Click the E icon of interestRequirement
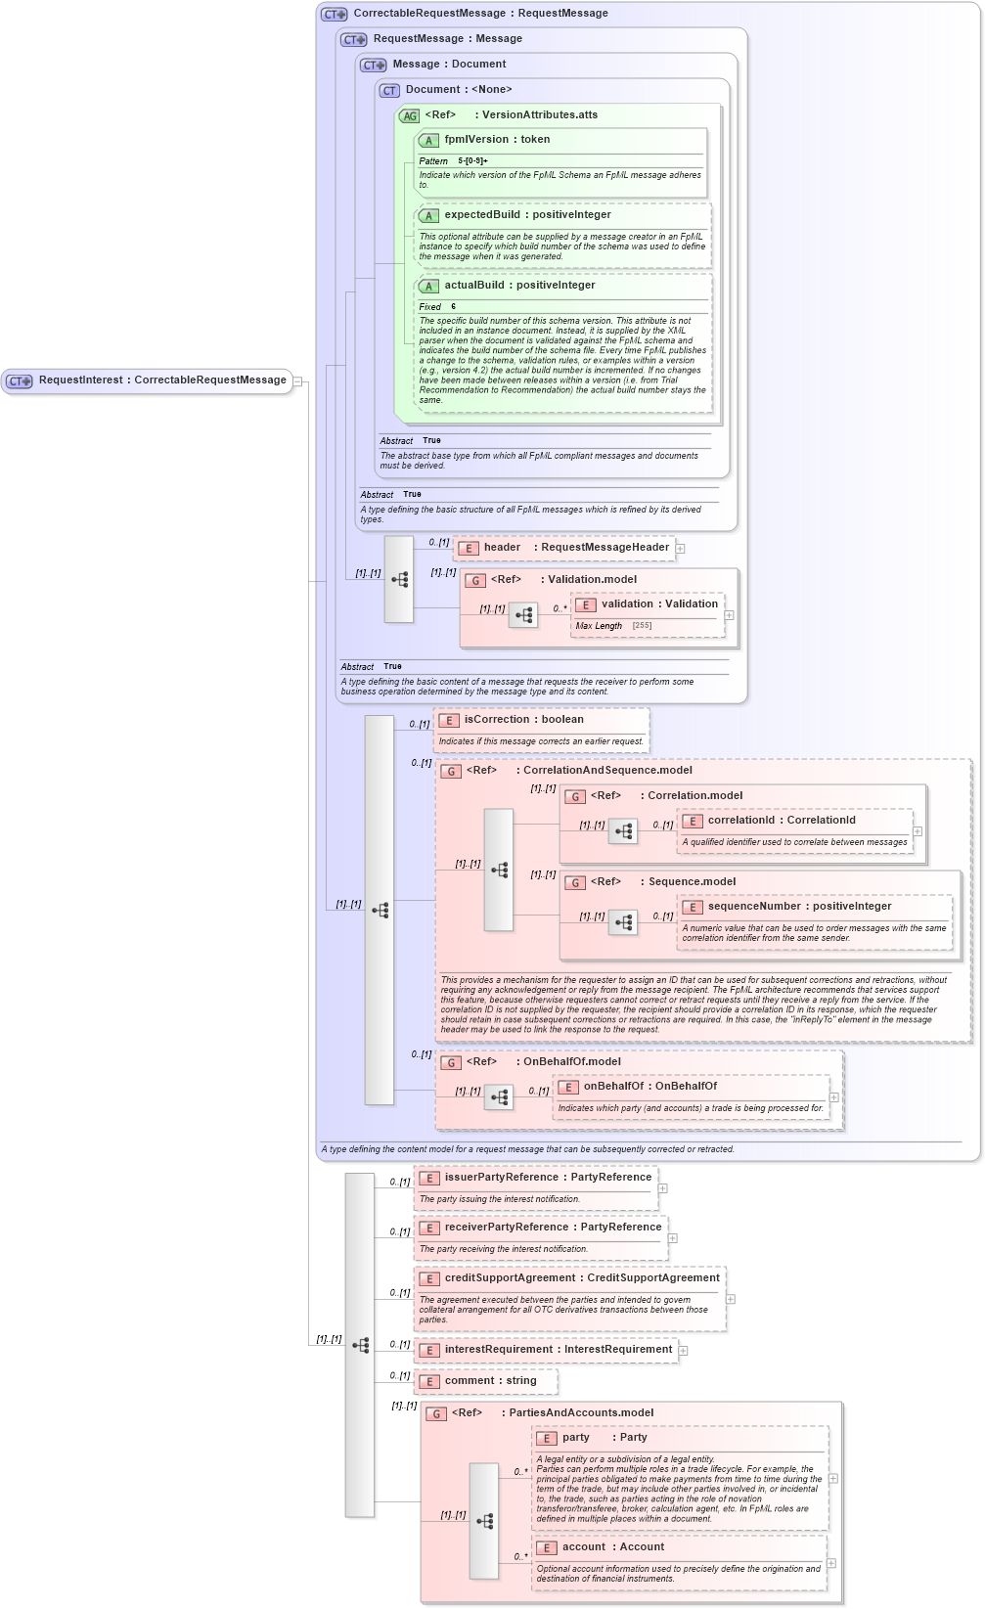985x1609 pixels. (429, 1351)
